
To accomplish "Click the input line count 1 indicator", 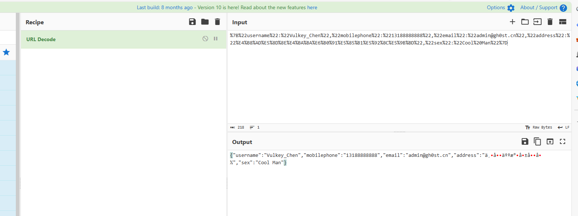I will (x=255, y=127).
